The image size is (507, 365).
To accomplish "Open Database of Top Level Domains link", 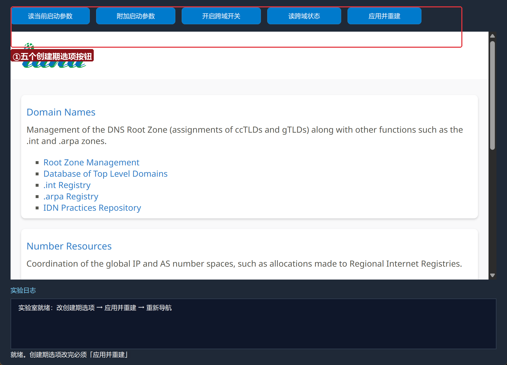I will pyautogui.click(x=105, y=174).
